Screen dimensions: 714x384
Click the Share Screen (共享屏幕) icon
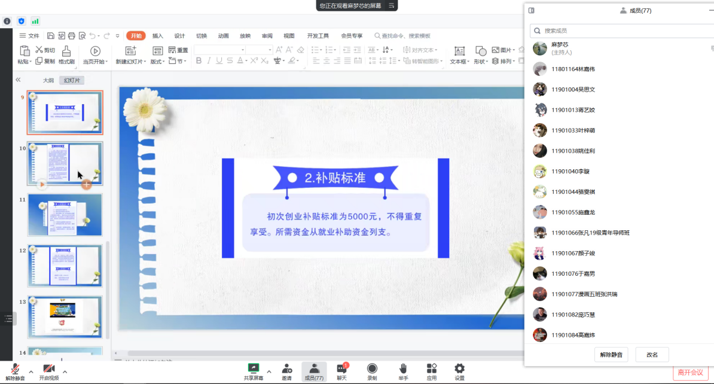click(254, 369)
